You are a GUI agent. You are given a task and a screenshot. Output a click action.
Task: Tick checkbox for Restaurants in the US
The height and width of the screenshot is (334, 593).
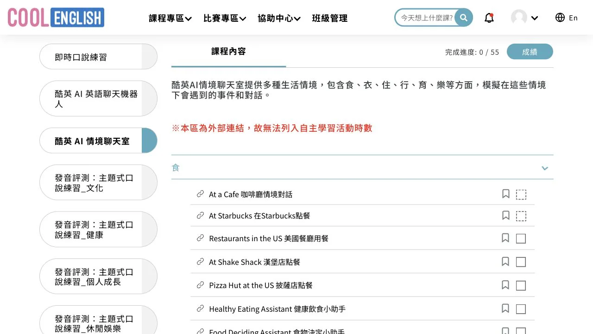[521, 238]
